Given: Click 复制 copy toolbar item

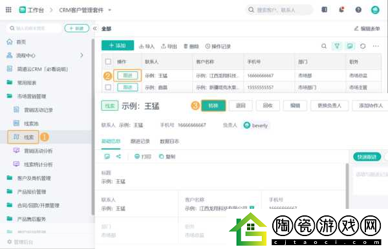Looking at the screenshot, I should pyautogui.click(x=167, y=157).
